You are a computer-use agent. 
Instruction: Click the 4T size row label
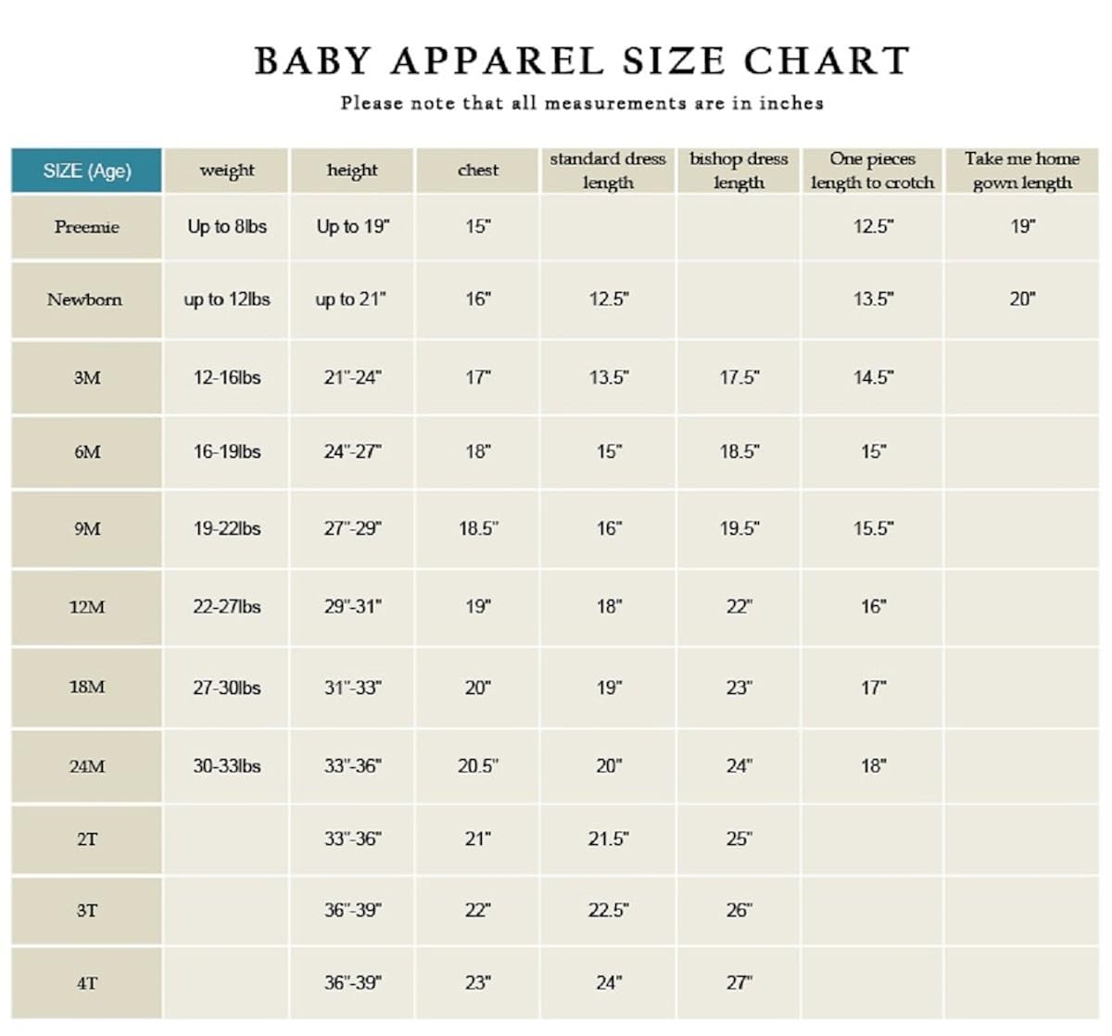pos(87,983)
